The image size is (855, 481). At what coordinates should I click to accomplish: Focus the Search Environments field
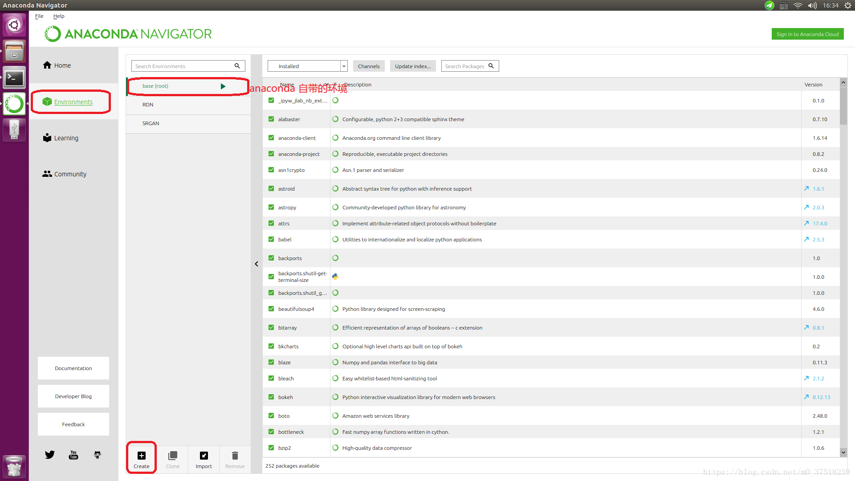pos(188,66)
